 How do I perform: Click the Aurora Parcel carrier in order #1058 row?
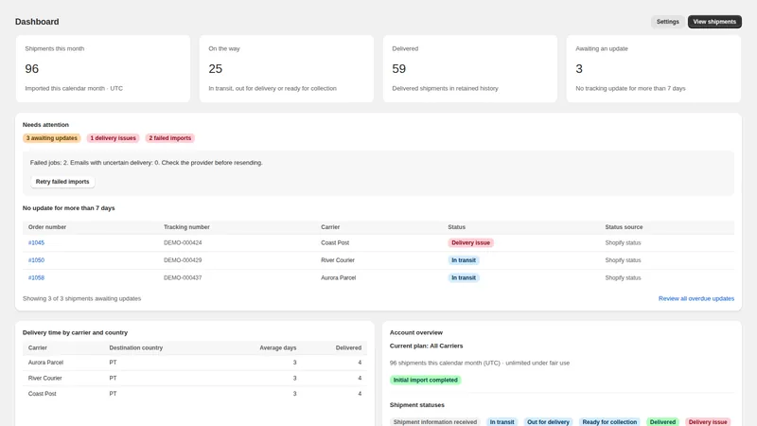click(x=339, y=277)
